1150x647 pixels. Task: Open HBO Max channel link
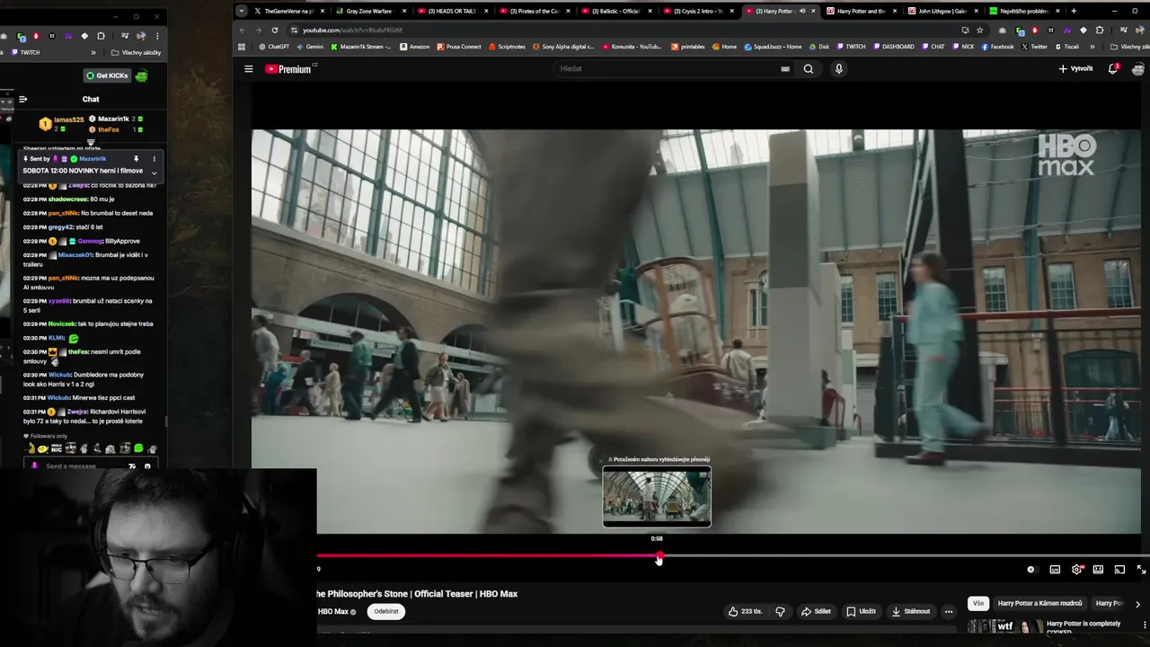(332, 612)
